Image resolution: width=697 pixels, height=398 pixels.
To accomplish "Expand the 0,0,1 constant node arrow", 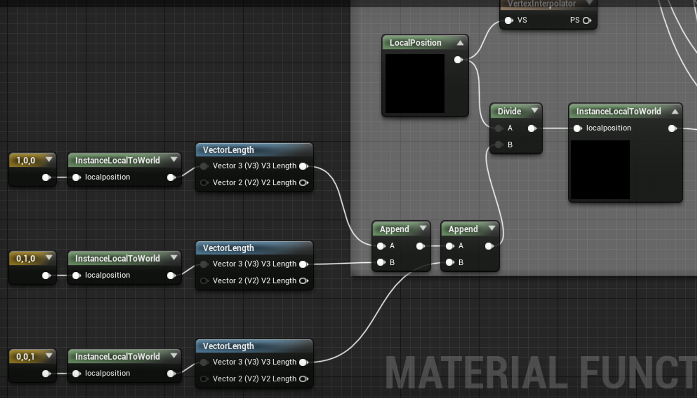I will [x=49, y=356].
